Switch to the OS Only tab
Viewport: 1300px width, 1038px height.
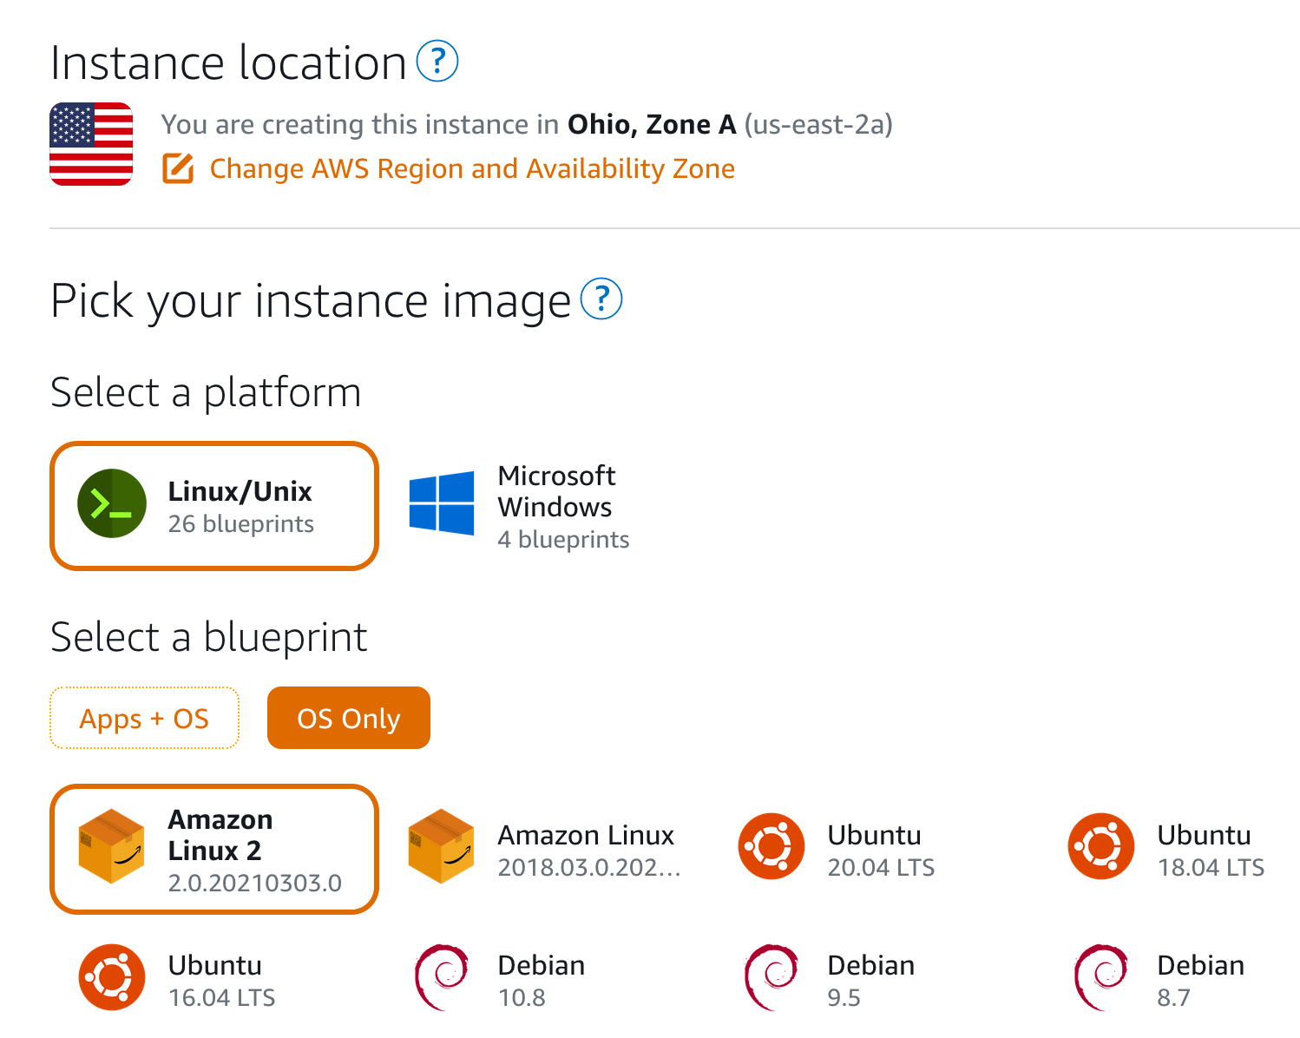(x=349, y=718)
